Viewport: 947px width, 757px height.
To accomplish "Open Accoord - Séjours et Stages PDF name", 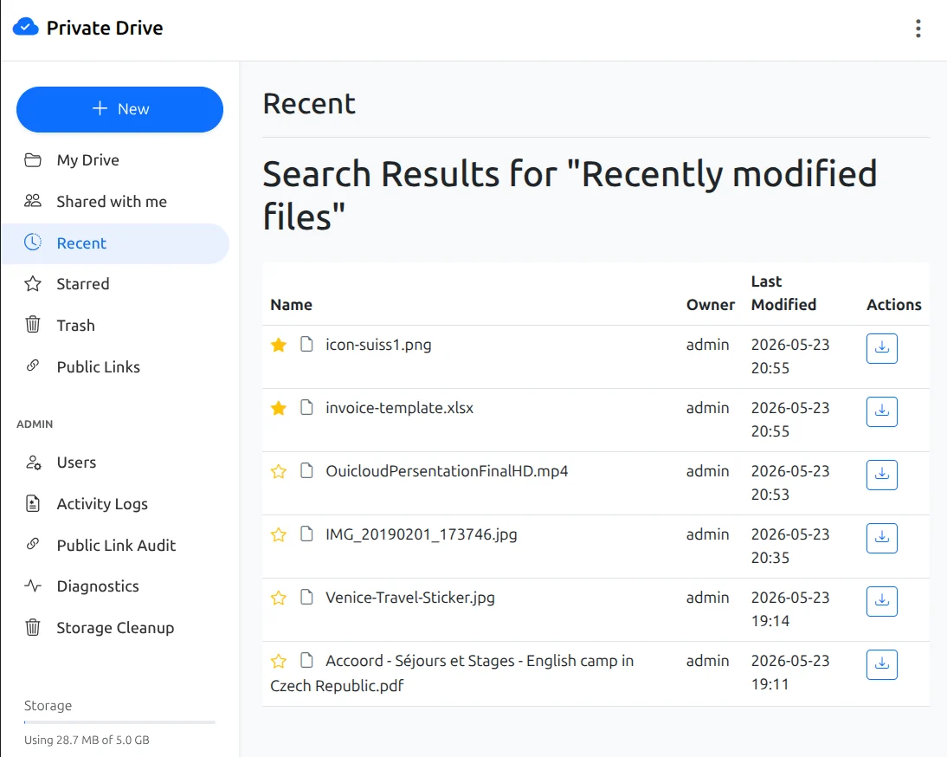I will (x=452, y=674).
